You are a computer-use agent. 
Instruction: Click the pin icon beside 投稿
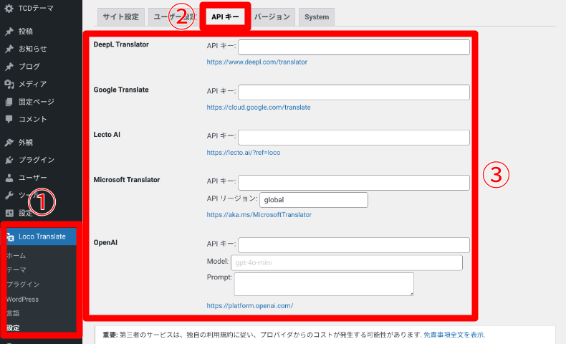[x=9, y=32]
